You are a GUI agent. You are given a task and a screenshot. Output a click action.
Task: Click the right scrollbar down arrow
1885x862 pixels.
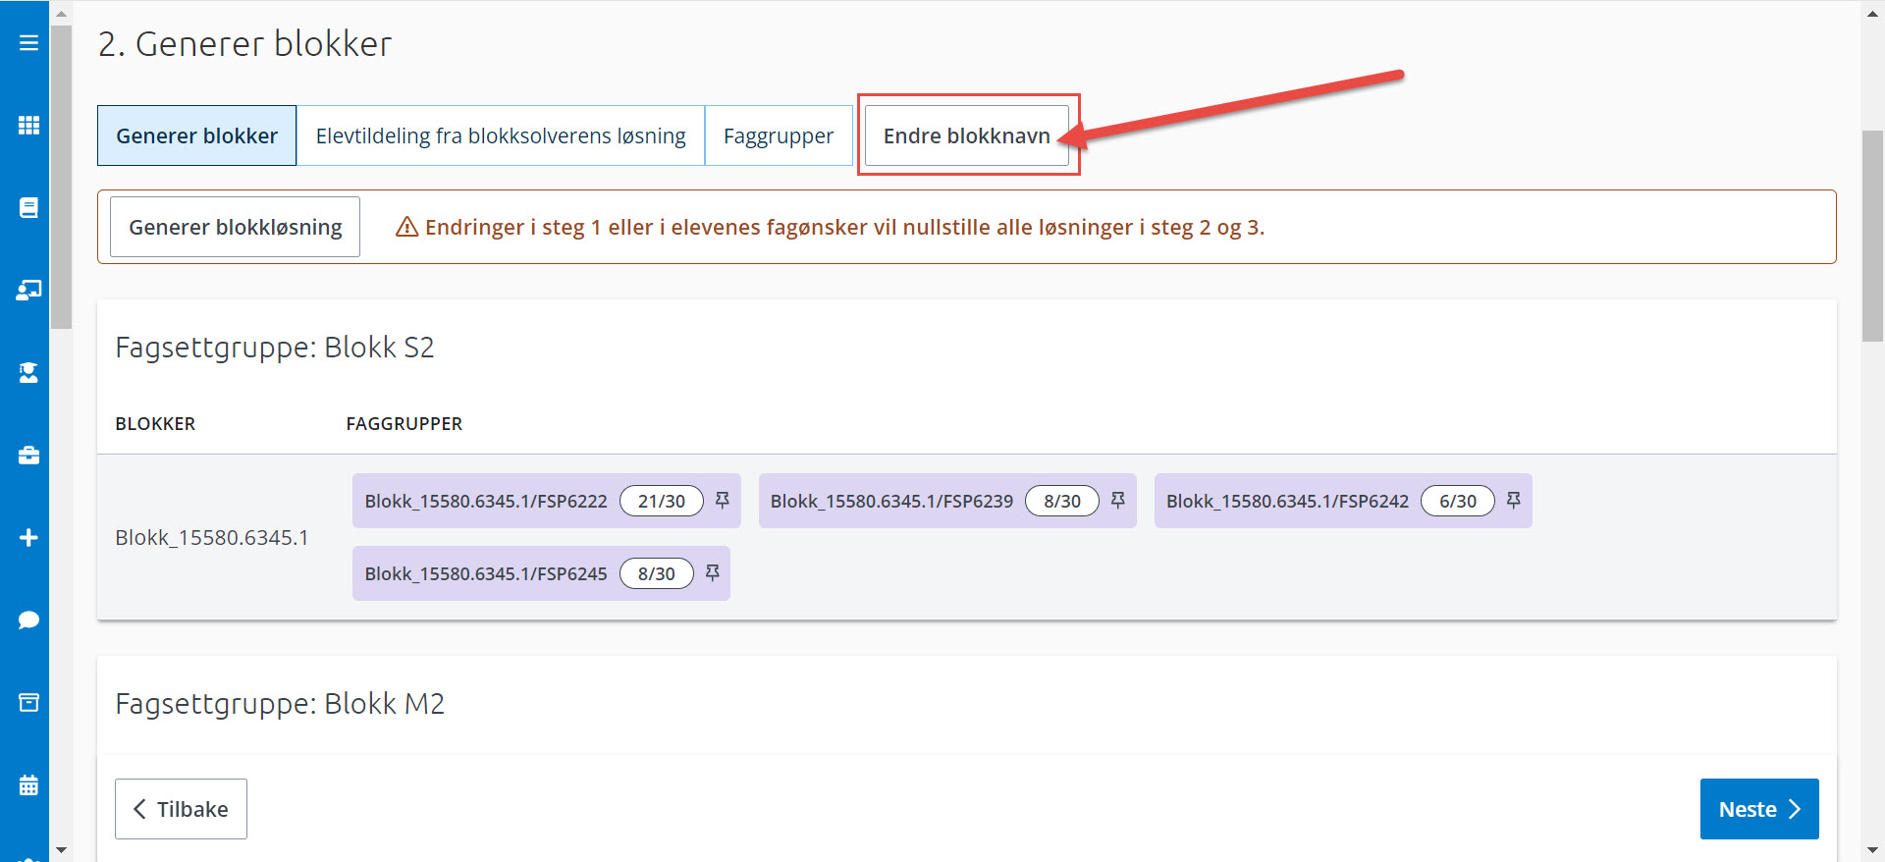[1872, 850]
